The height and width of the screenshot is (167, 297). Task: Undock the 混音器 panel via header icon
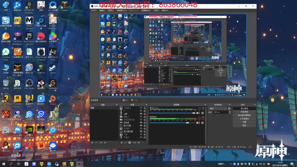click(x=205, y=105)
